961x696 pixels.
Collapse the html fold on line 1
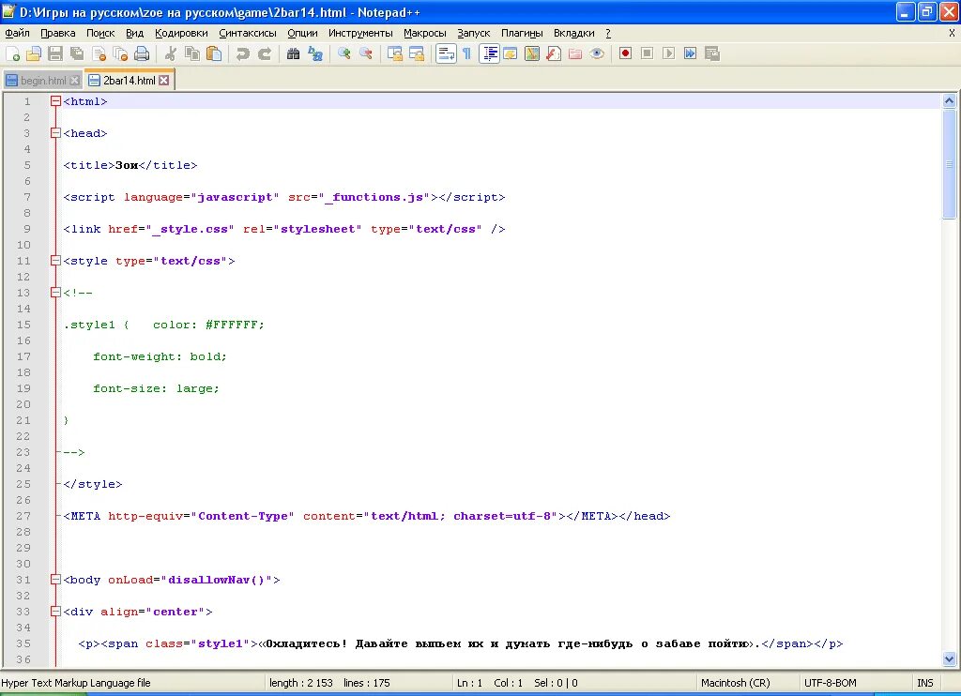pyautogui.click(x=55, y=101)
